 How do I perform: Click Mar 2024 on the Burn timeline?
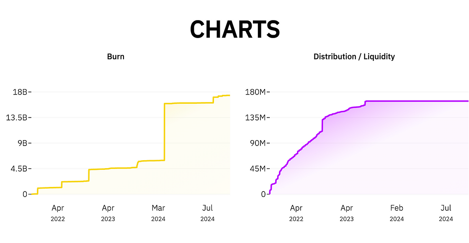click(158, 212)
